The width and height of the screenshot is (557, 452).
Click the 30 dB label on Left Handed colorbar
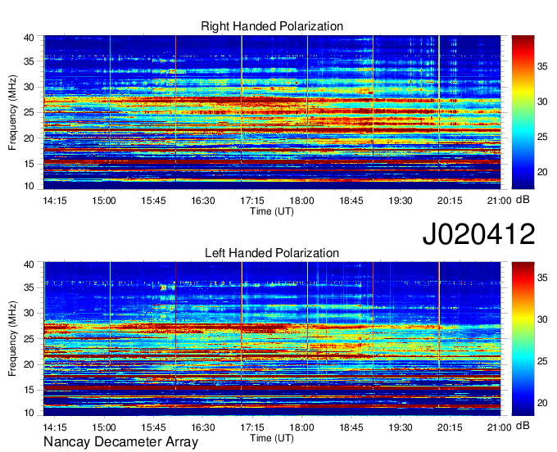click(542, 319)
